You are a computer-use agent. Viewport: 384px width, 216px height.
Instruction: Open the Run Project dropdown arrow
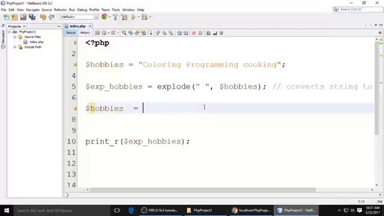pos(139,17)
